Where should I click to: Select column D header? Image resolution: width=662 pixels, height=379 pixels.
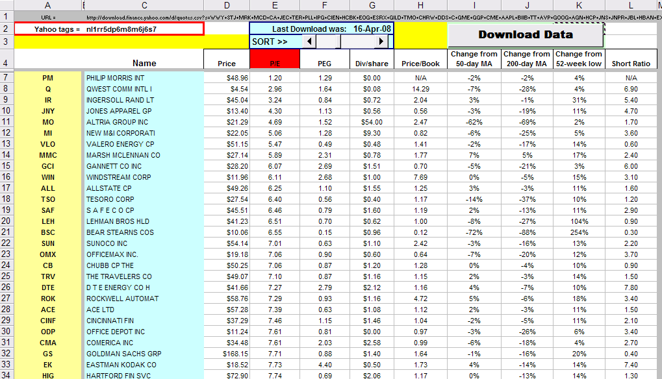(227, 5)
